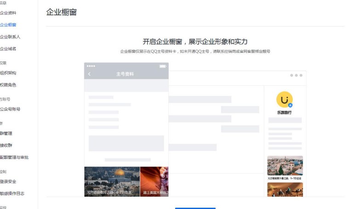Click the red canyon photo thumbnail
Viewport: 348px width, 209px height.
click(154, 181)
